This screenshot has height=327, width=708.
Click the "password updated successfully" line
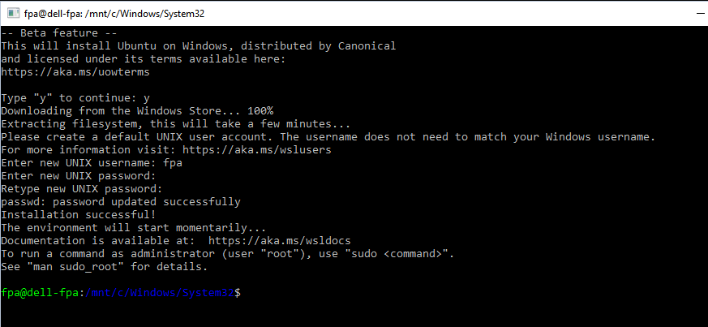[120, 201]
